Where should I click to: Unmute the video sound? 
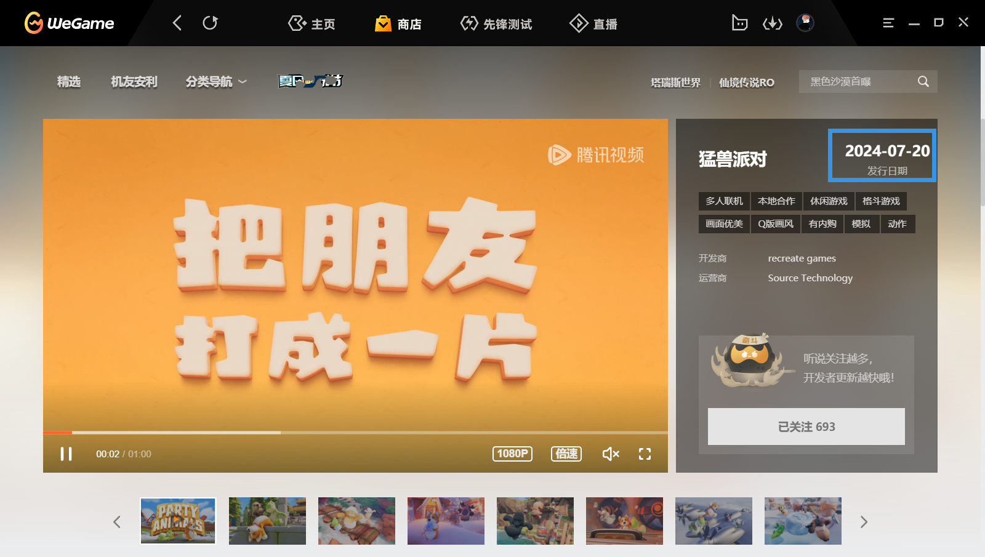coord(610,454)
